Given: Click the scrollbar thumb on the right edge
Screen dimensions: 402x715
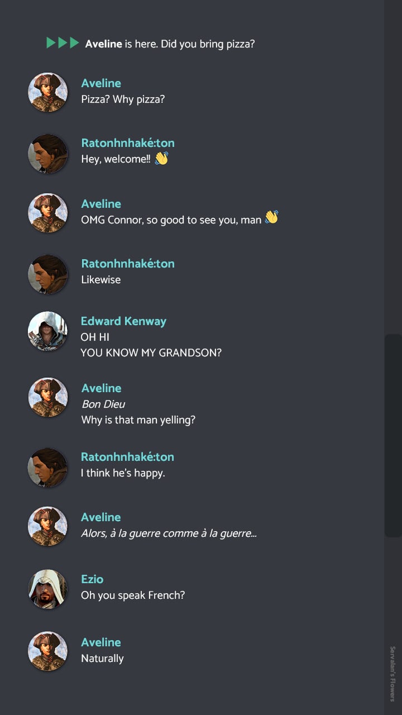Looking at the screenshot, I should click(x=393, y=436).
